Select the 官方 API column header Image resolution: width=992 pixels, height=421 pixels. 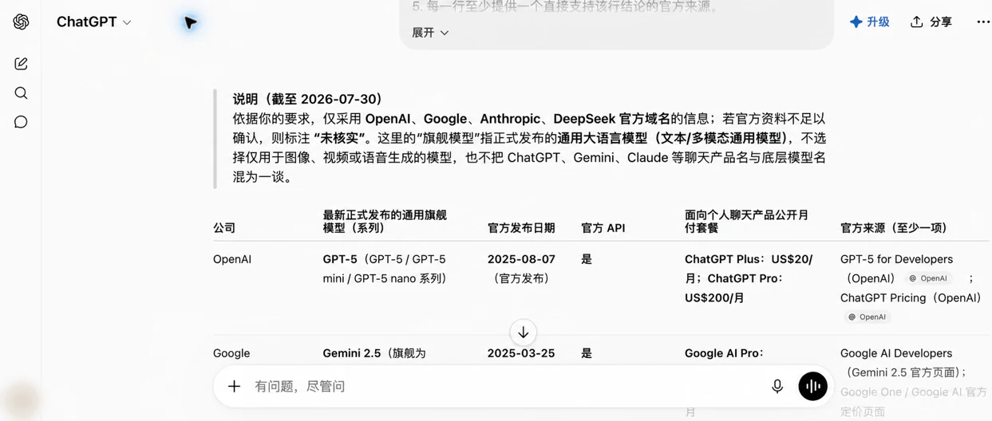click(603, 228)
